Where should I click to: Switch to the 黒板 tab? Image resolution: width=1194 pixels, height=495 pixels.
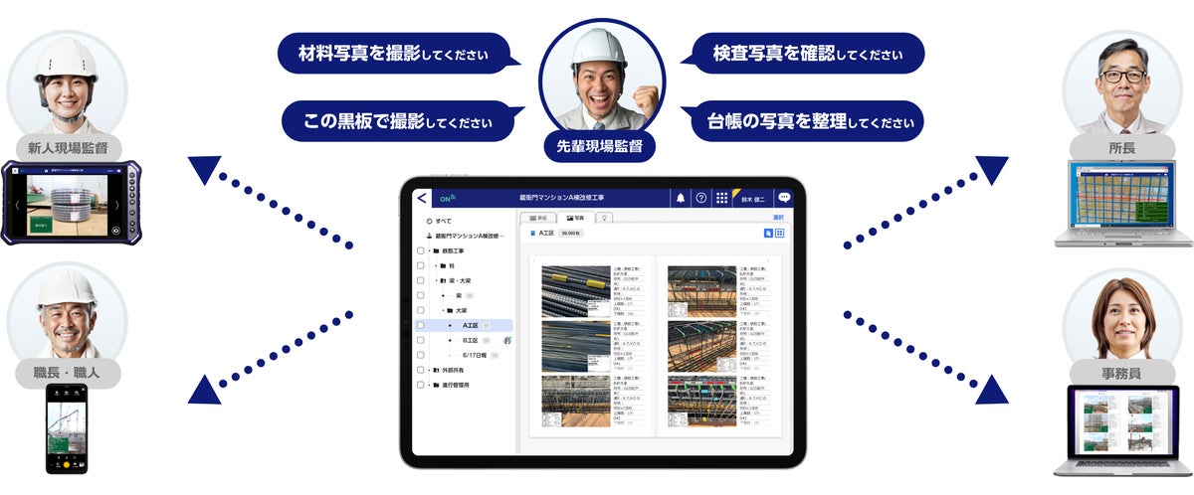[538, 217]
